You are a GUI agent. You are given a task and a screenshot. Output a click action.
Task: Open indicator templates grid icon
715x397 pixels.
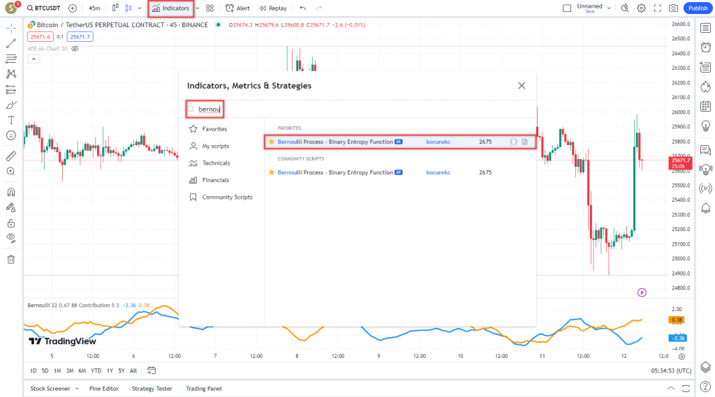209,8
